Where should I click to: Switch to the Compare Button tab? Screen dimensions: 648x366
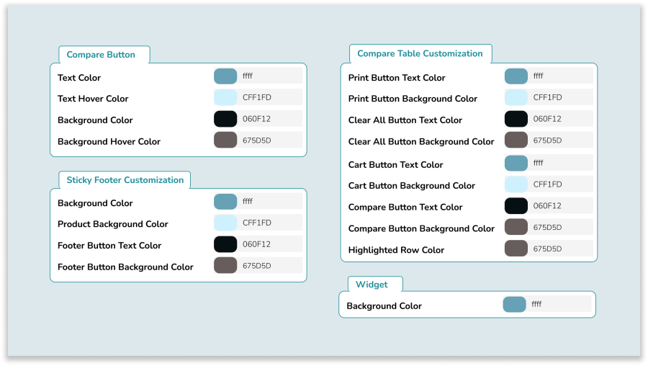point(101,55)
